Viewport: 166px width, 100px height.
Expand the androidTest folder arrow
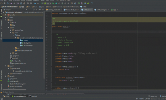click(x=11, y=30)
